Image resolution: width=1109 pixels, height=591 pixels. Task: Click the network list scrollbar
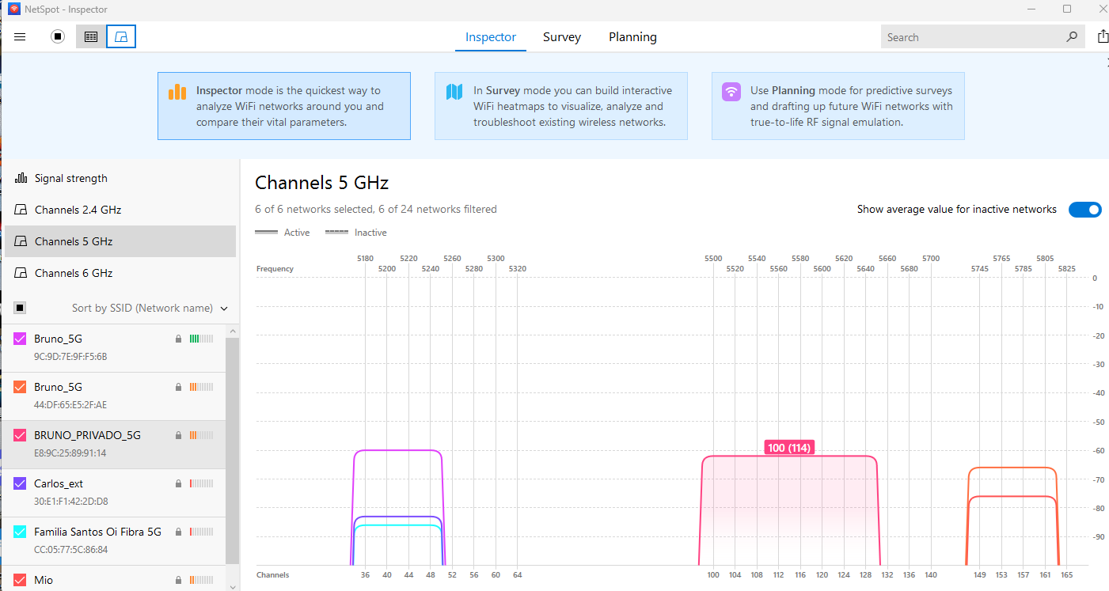(x=232, y=451)
